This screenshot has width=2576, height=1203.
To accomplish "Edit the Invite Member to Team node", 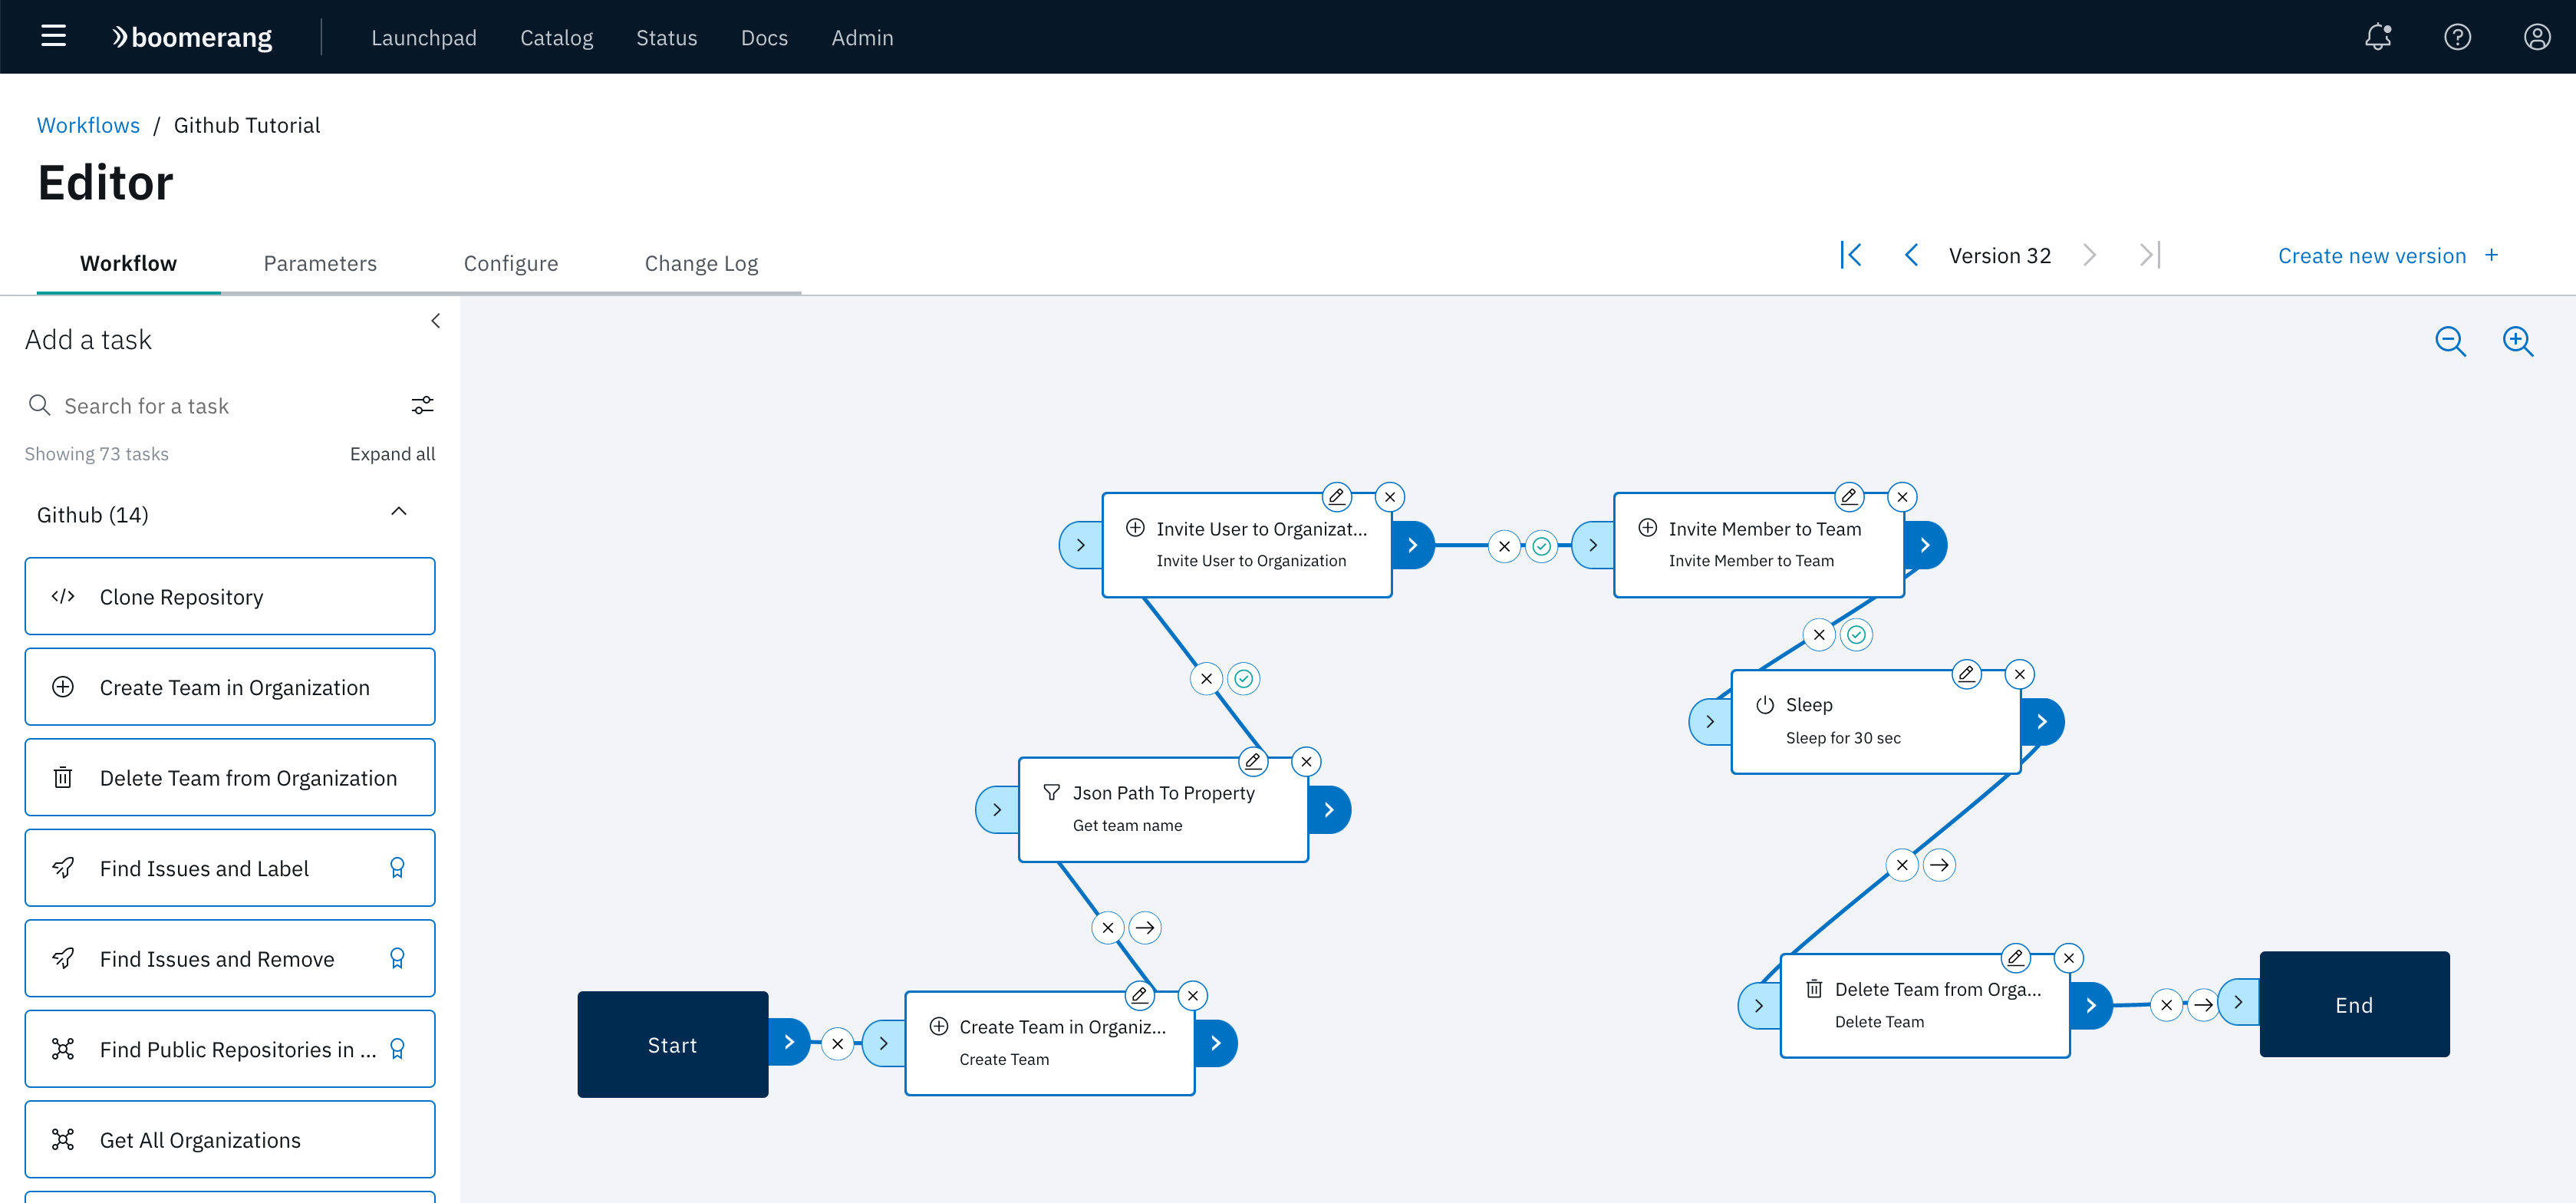I will pos(1849,496).
